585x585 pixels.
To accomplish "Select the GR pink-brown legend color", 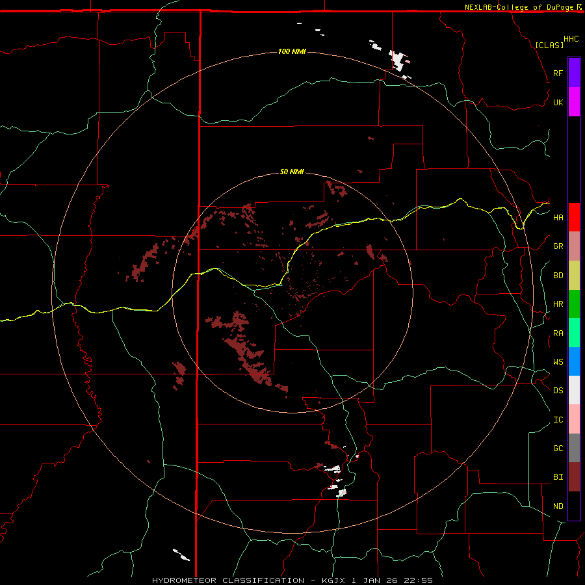I will point(574,246).
